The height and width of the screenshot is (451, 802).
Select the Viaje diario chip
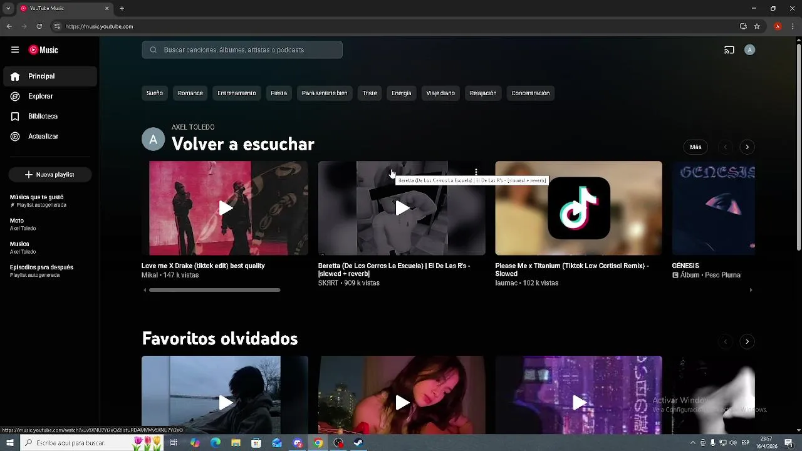(440, 93)
